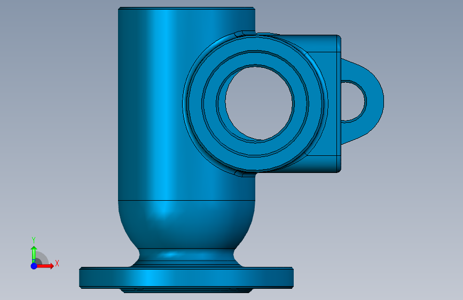Image resolution: width=463 pixels, height=300 pixels.
Task: Click the blue Z axis ball on the triad
Action: (x=34, y=266)
